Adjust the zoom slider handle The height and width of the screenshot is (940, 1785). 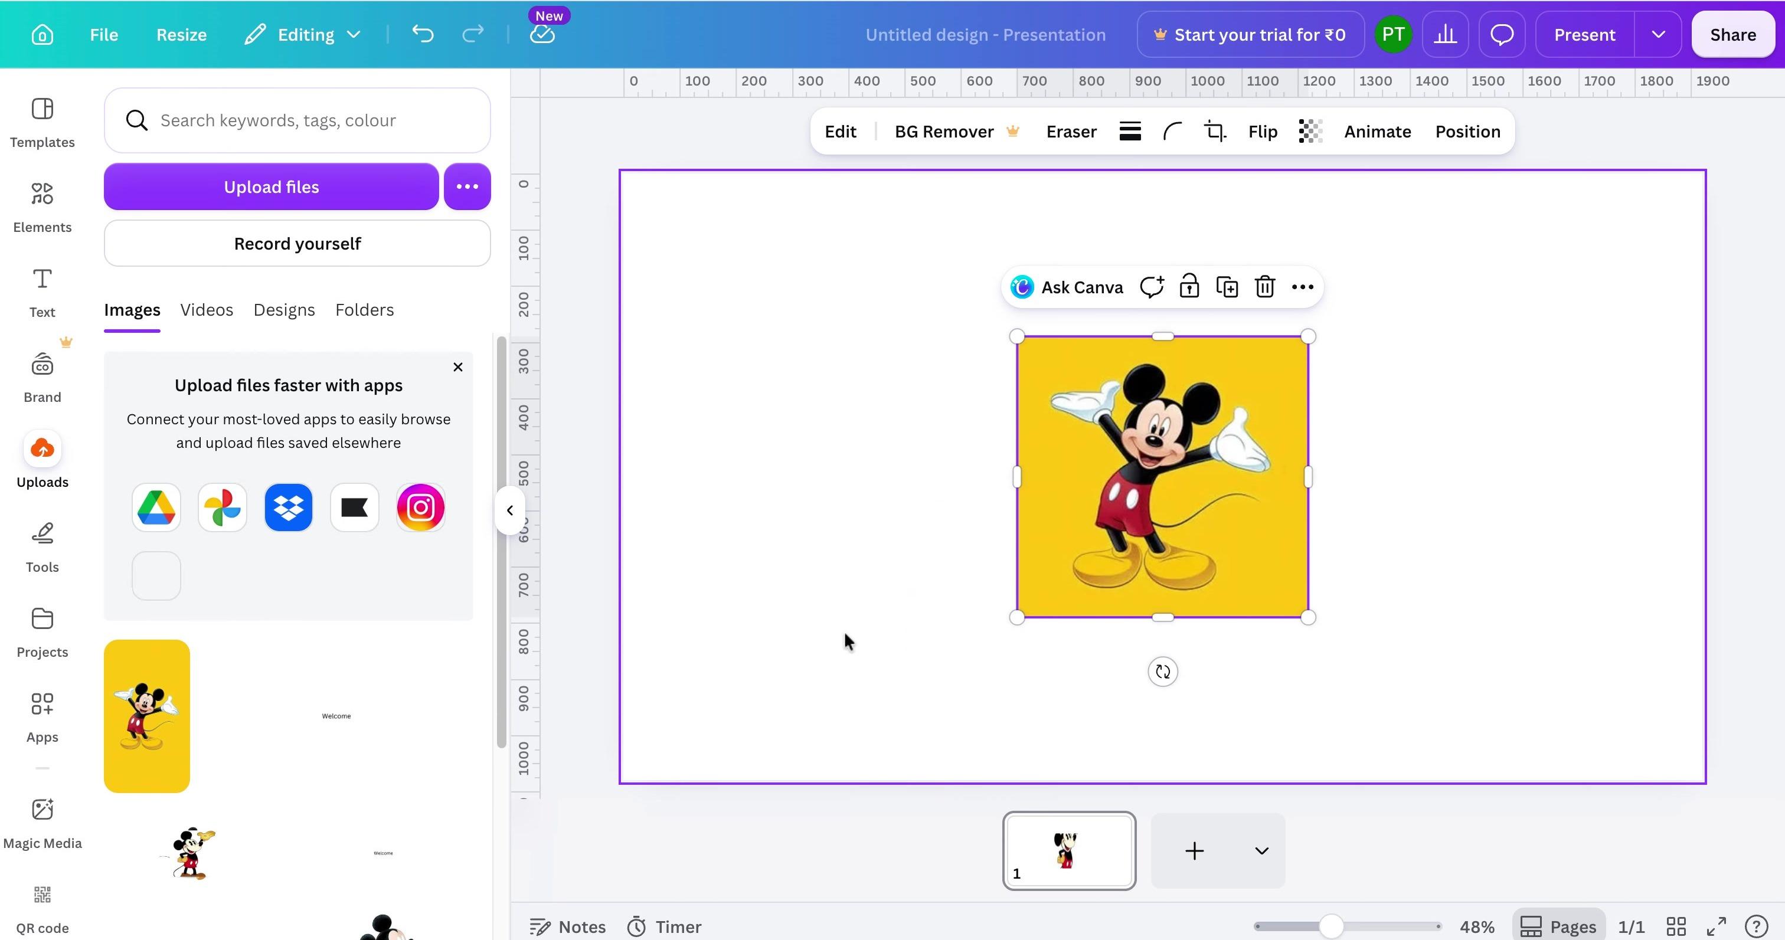click(x=1331, y=926)
